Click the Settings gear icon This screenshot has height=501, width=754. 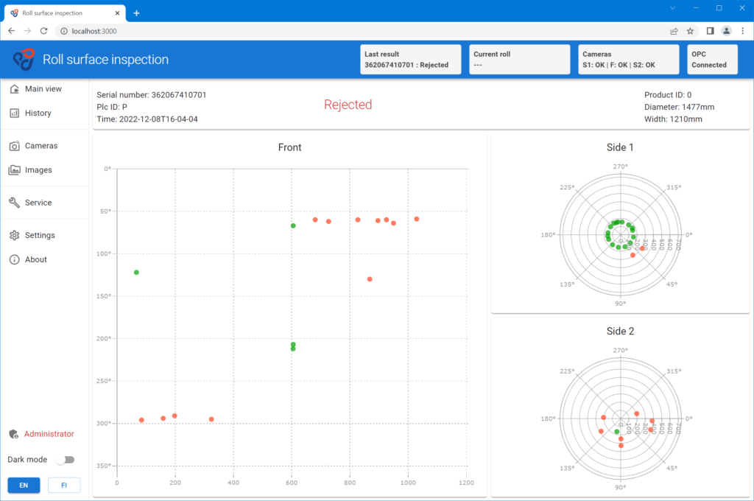[15, 235]
